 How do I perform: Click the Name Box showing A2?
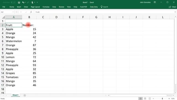[x=6, y=12]
